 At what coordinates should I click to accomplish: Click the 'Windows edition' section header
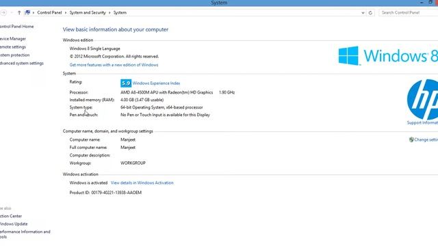tap(78, 40)
